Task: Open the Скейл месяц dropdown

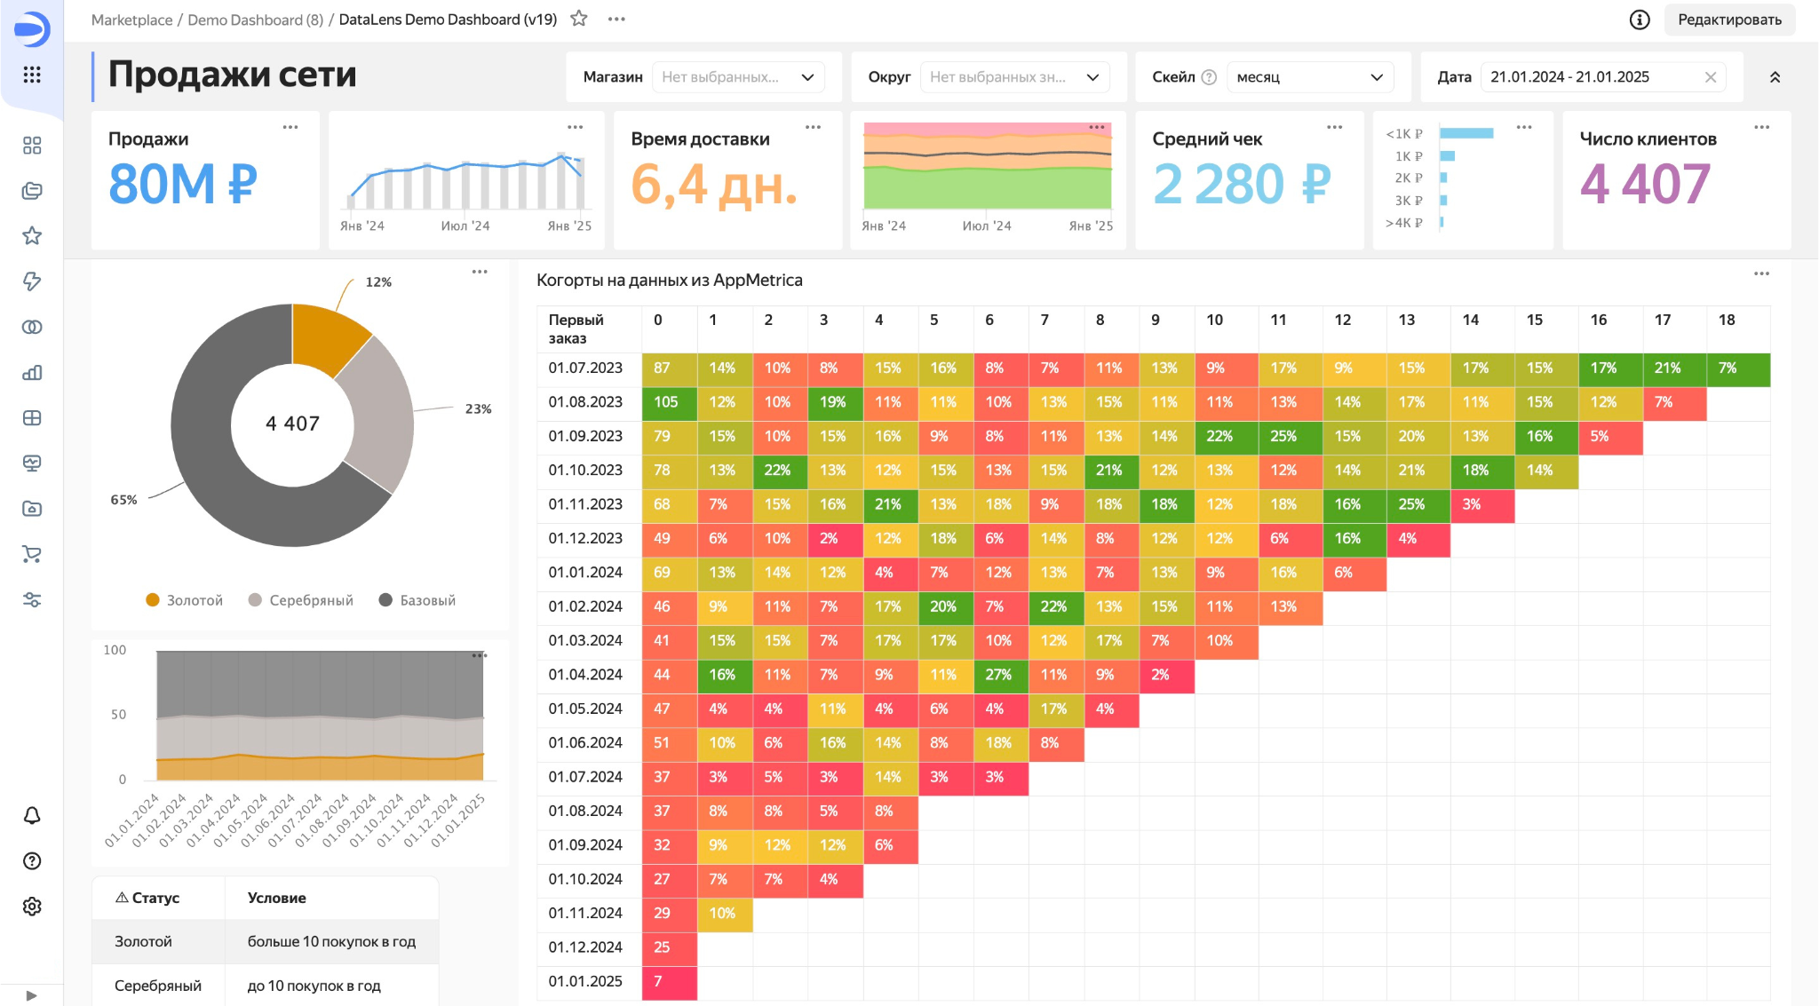Action: click(1309, 77)
